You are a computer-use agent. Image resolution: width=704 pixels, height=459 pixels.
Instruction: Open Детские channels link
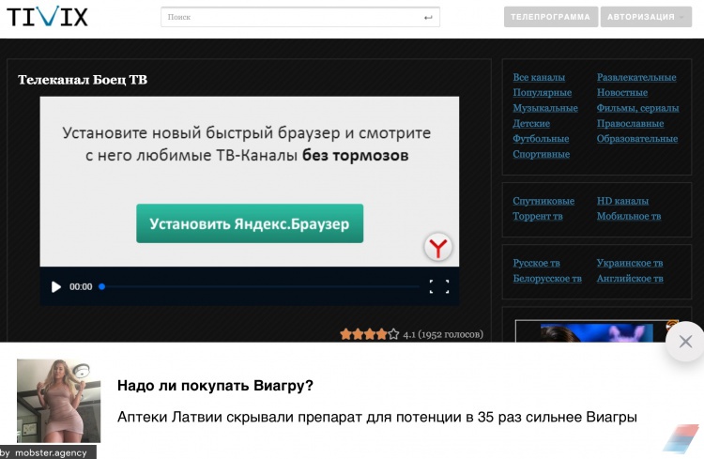click(531, 124)
